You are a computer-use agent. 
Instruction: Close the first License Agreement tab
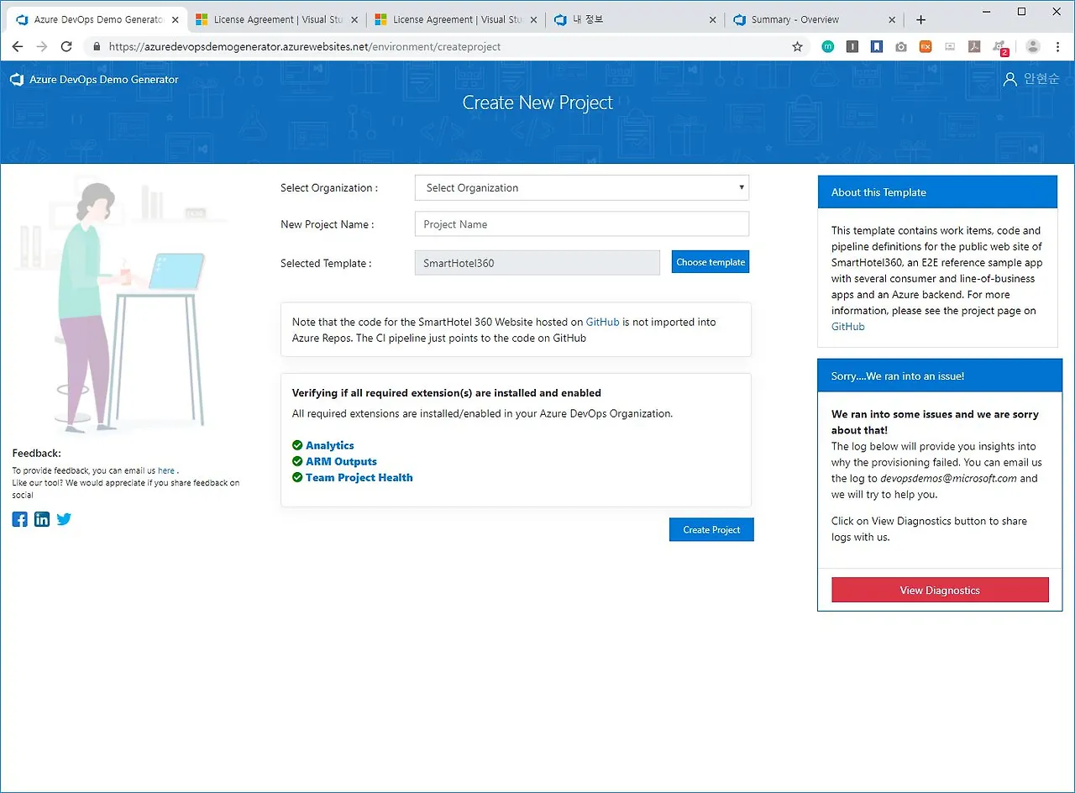(355, 19)
